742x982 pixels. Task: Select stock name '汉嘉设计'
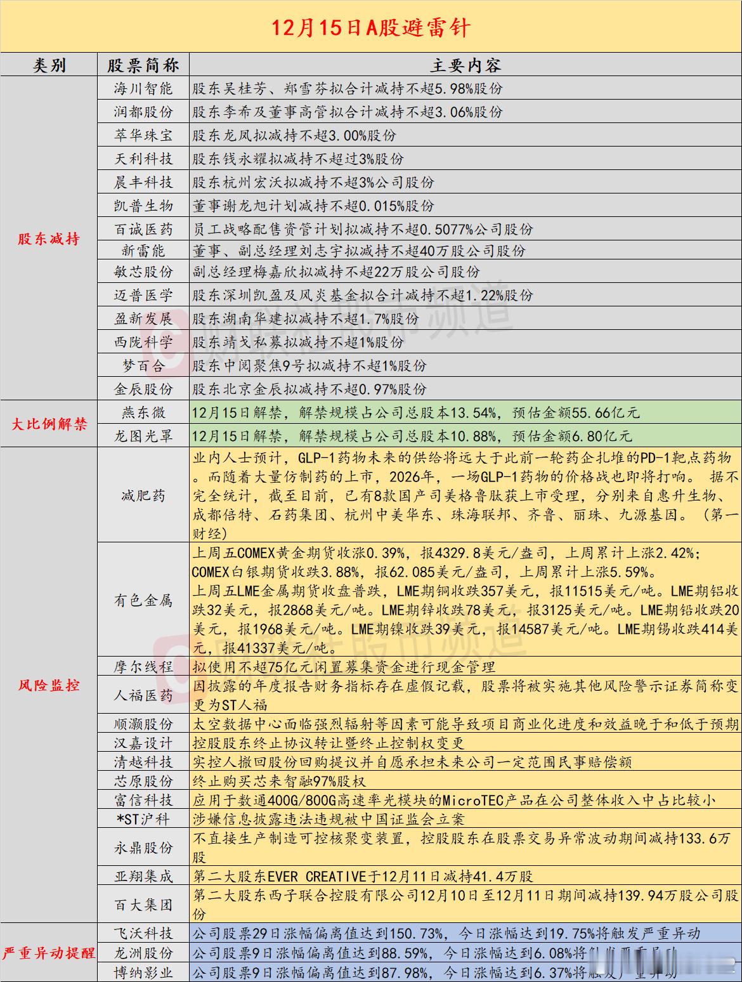pos(143,743)
